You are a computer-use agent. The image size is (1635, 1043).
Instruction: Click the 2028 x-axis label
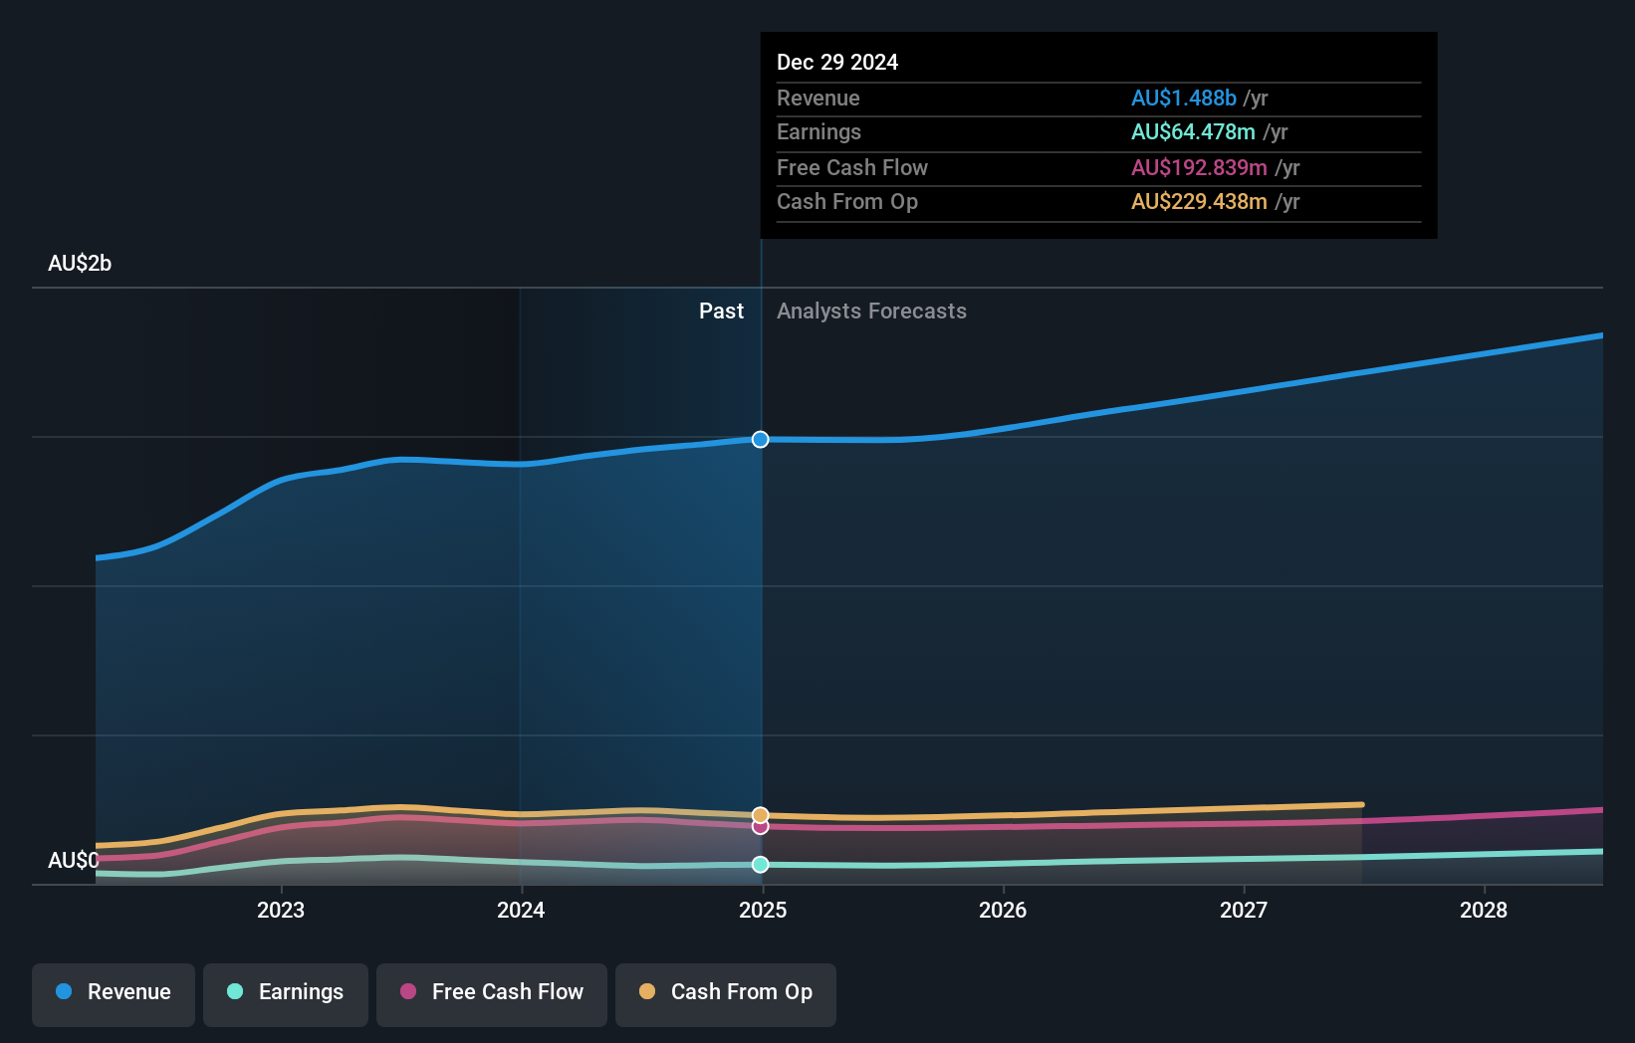1484,910
